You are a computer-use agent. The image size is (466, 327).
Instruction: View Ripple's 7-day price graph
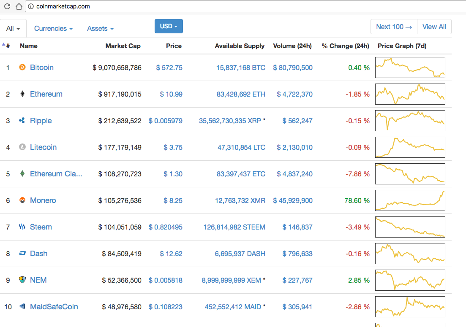click(x=410, y=121)
